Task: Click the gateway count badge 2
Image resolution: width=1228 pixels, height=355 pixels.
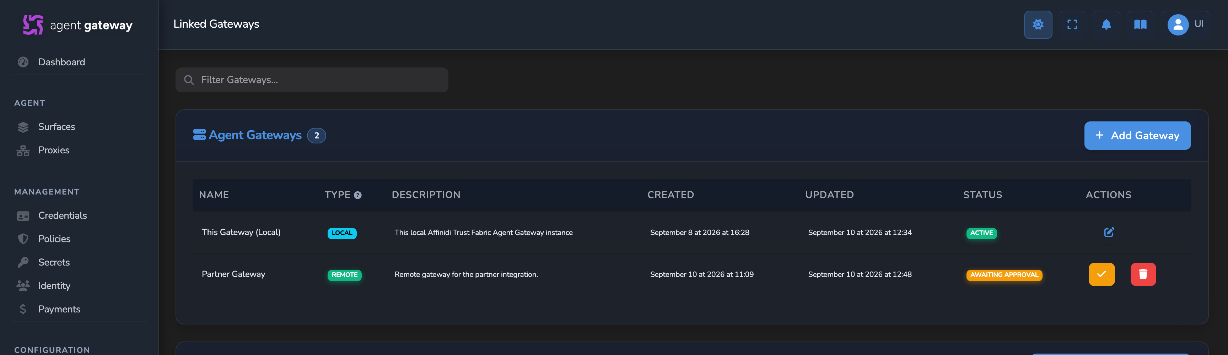Action: 317,135
